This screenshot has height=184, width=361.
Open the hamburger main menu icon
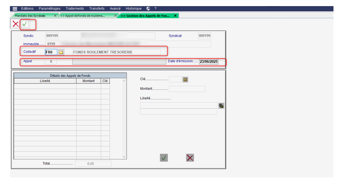click(15, 8)
